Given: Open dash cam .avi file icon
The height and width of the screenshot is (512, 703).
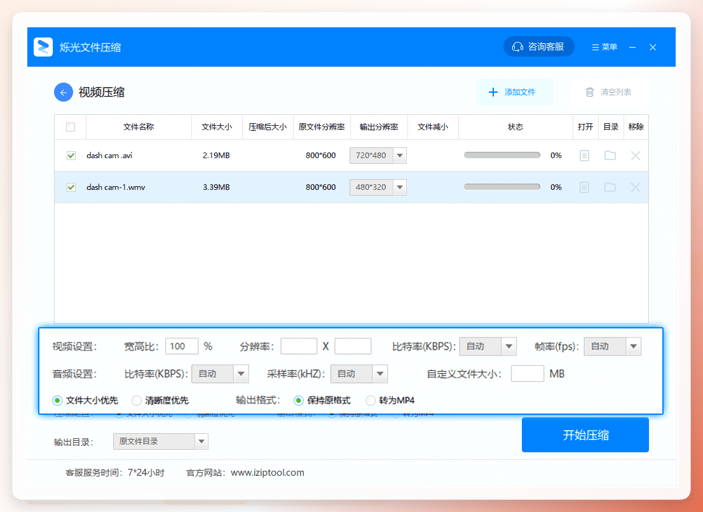Looking at the screenshot, I should [584, 156].
